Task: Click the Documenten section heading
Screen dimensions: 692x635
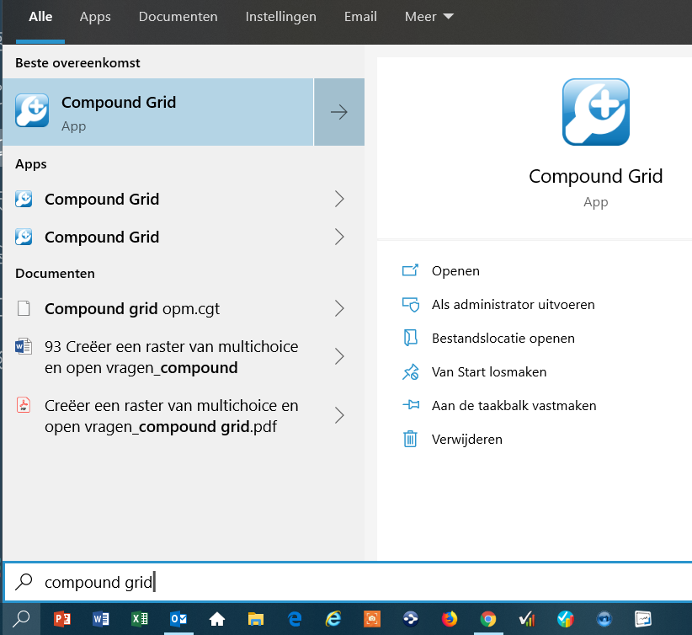Action: (55, 274)
